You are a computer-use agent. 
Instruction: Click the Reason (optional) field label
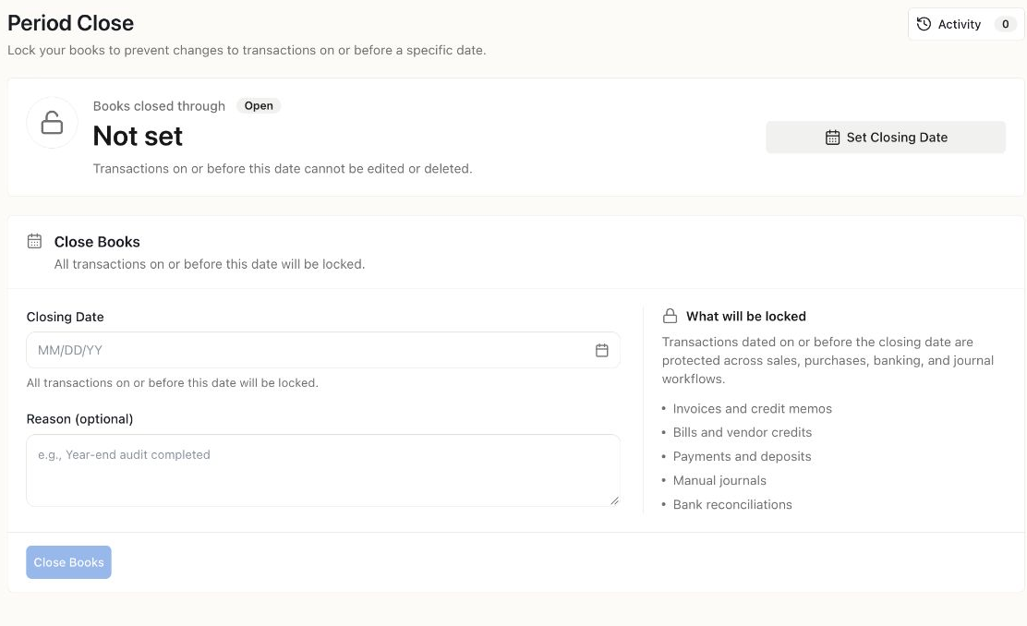(80, 419)
